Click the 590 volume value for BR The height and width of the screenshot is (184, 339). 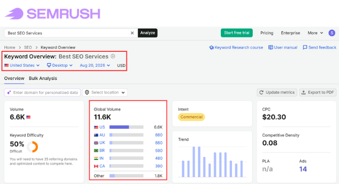[x=159, y=151]
